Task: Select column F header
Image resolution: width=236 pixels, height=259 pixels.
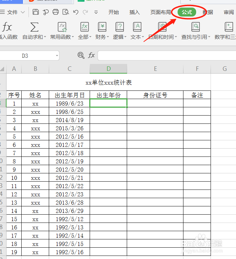Action: click(x=197, y=69)
